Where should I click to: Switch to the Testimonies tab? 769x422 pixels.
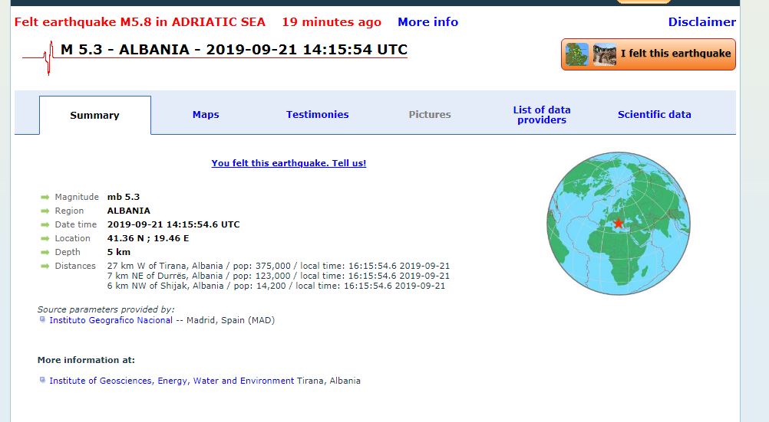pyautogui.click(x=317, y=115)
